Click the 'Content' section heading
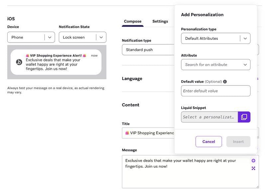 [130, 105]
